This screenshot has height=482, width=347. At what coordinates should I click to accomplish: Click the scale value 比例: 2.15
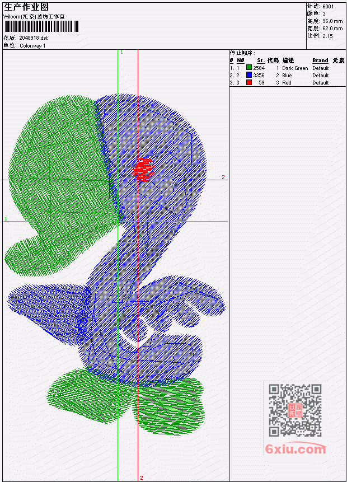[320, 36]
